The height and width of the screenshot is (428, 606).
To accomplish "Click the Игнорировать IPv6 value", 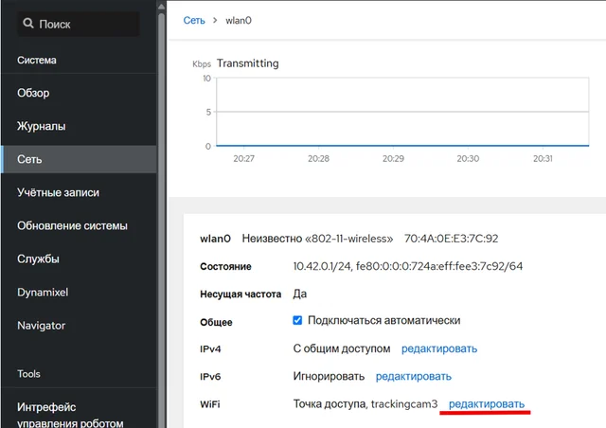I will click(329, 377).
